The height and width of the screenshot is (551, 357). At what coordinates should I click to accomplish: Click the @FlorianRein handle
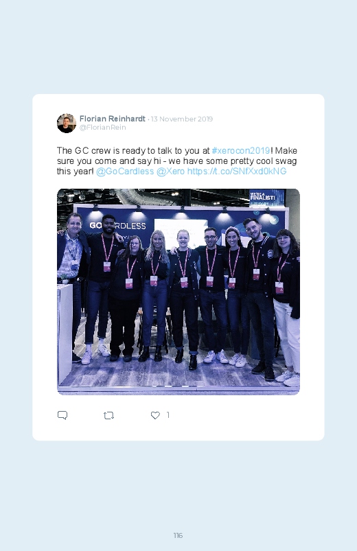pos(103,127)
